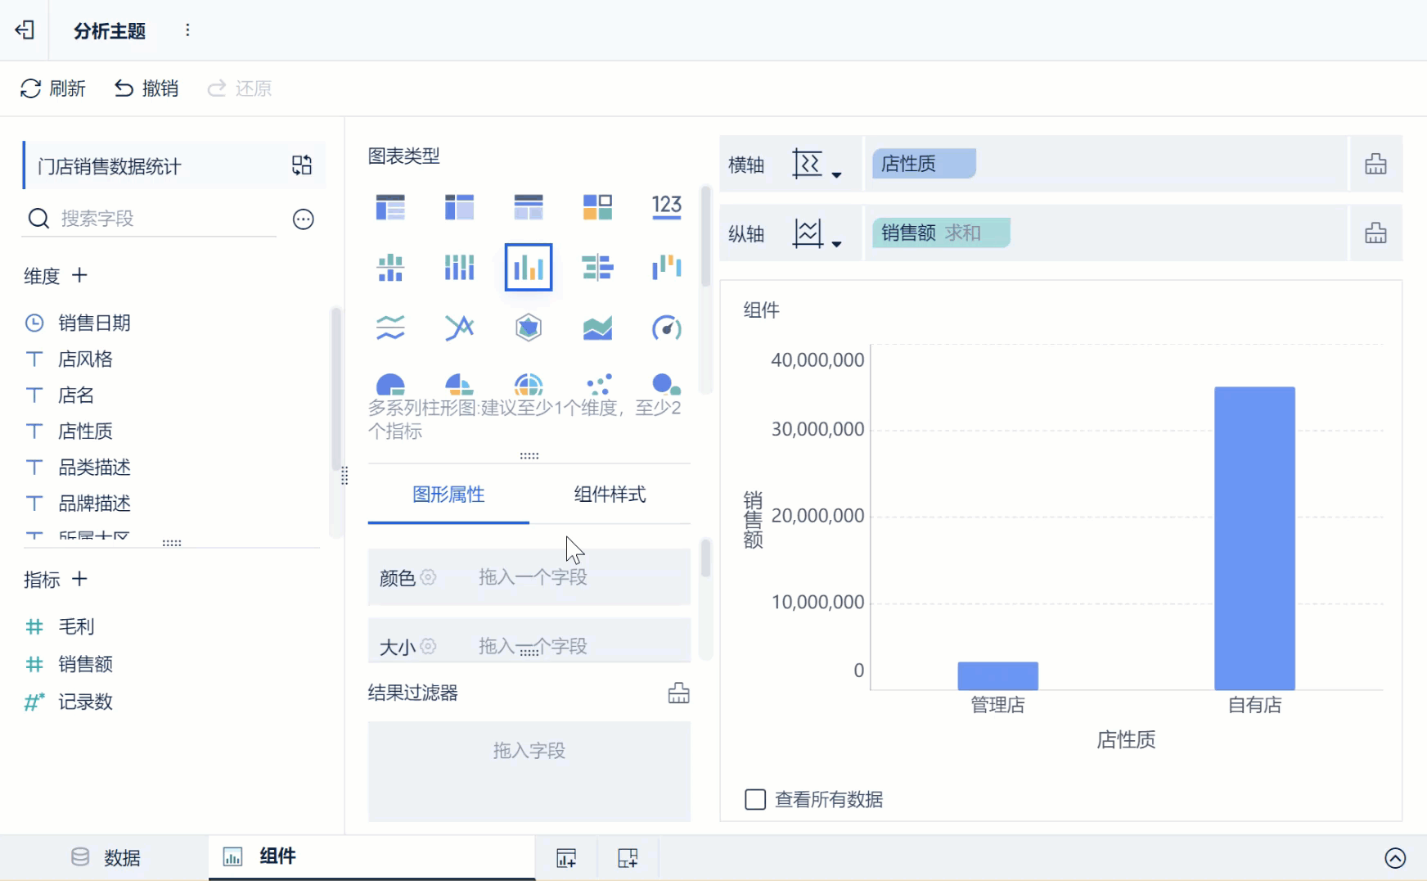The image size is (1427, 881).
Task: Click the 刷新 refresh button
Action: point(52,88)
